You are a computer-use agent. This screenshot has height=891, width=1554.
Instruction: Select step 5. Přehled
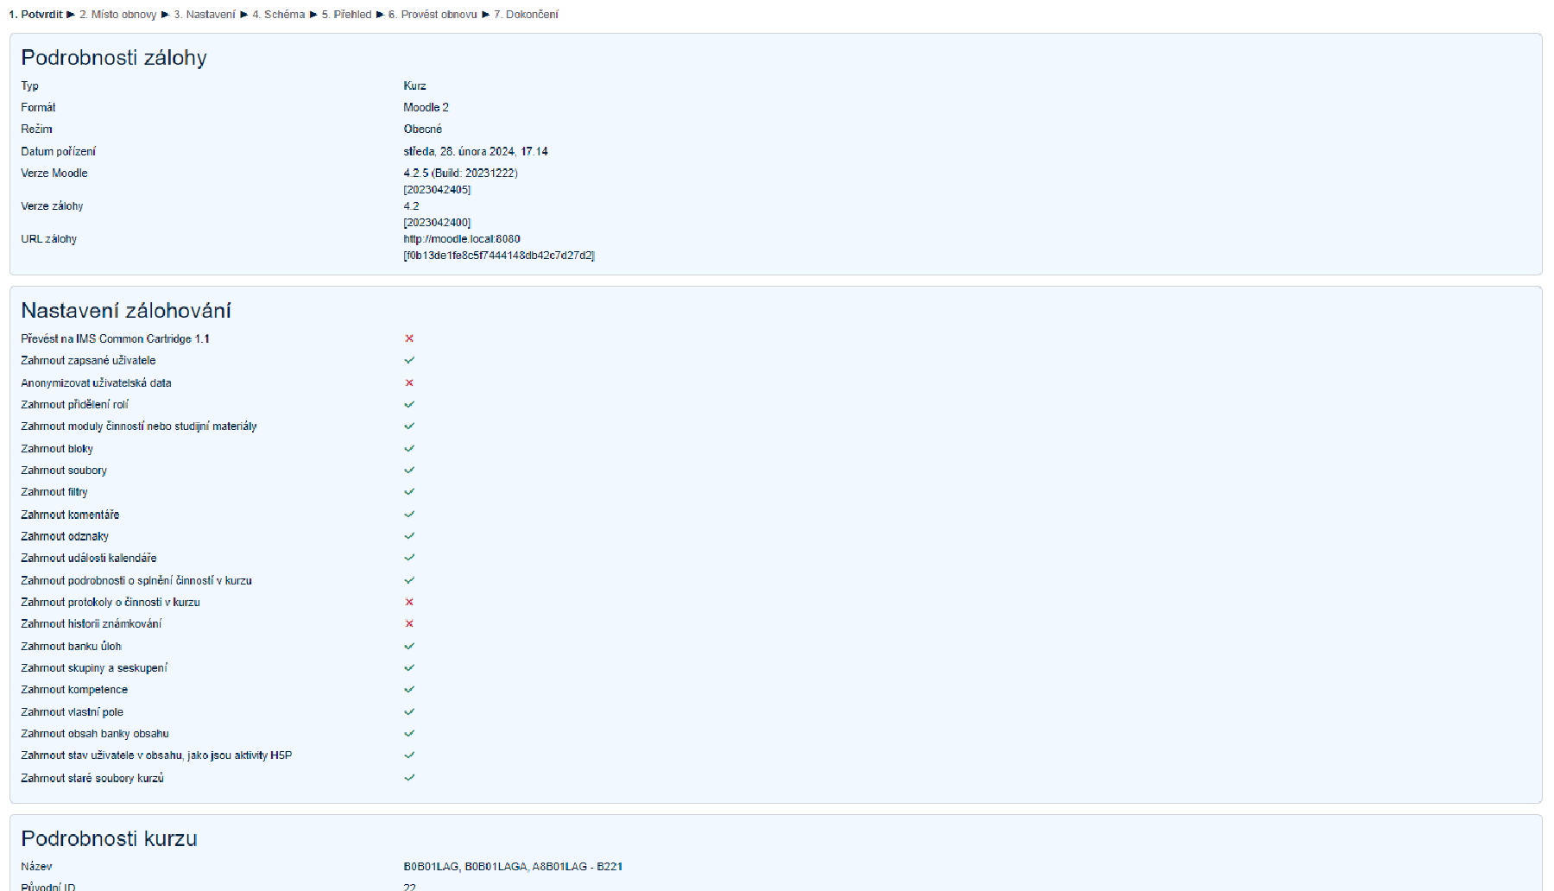(x=347, y=15)
